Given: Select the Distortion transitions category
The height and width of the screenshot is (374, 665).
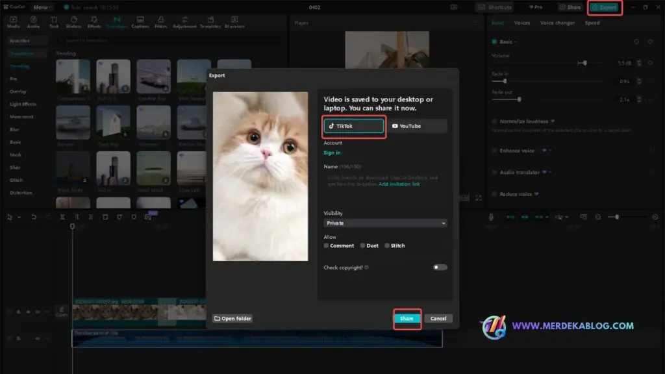Looking at the screenshot, I should [21, 192].
